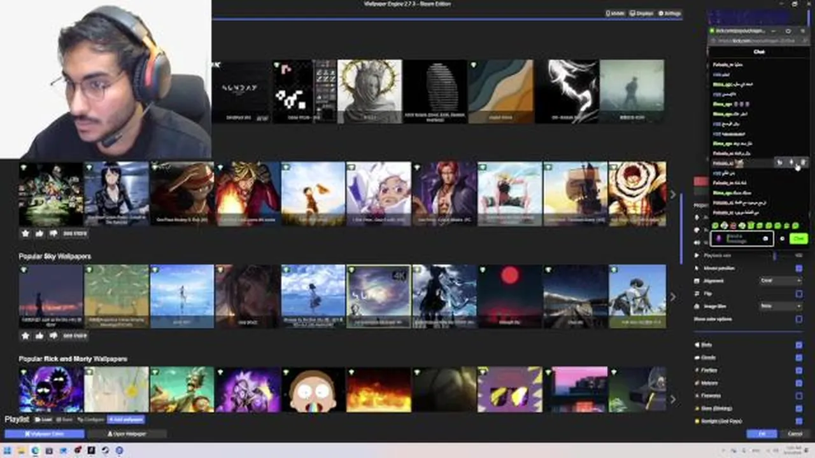This screenshot has height=458, width=815.
Task: Toggle Sunlight (God Rays) checkbox
Action: point(799,421)
